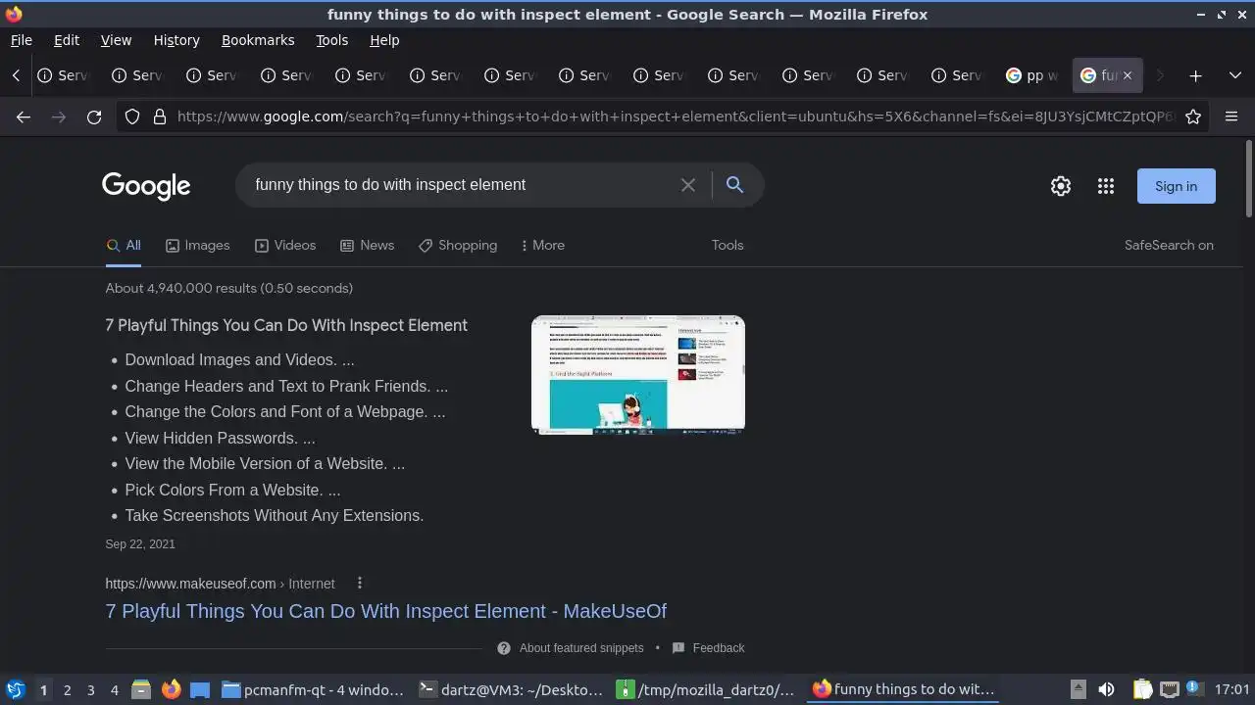Open the View menu

point(116,40)
